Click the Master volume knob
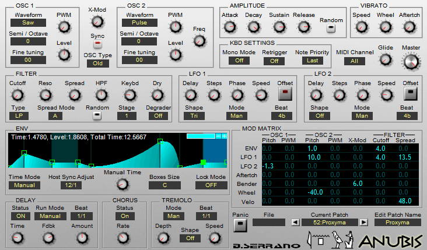This screenshot has height=250, width=427. (411, 61)
